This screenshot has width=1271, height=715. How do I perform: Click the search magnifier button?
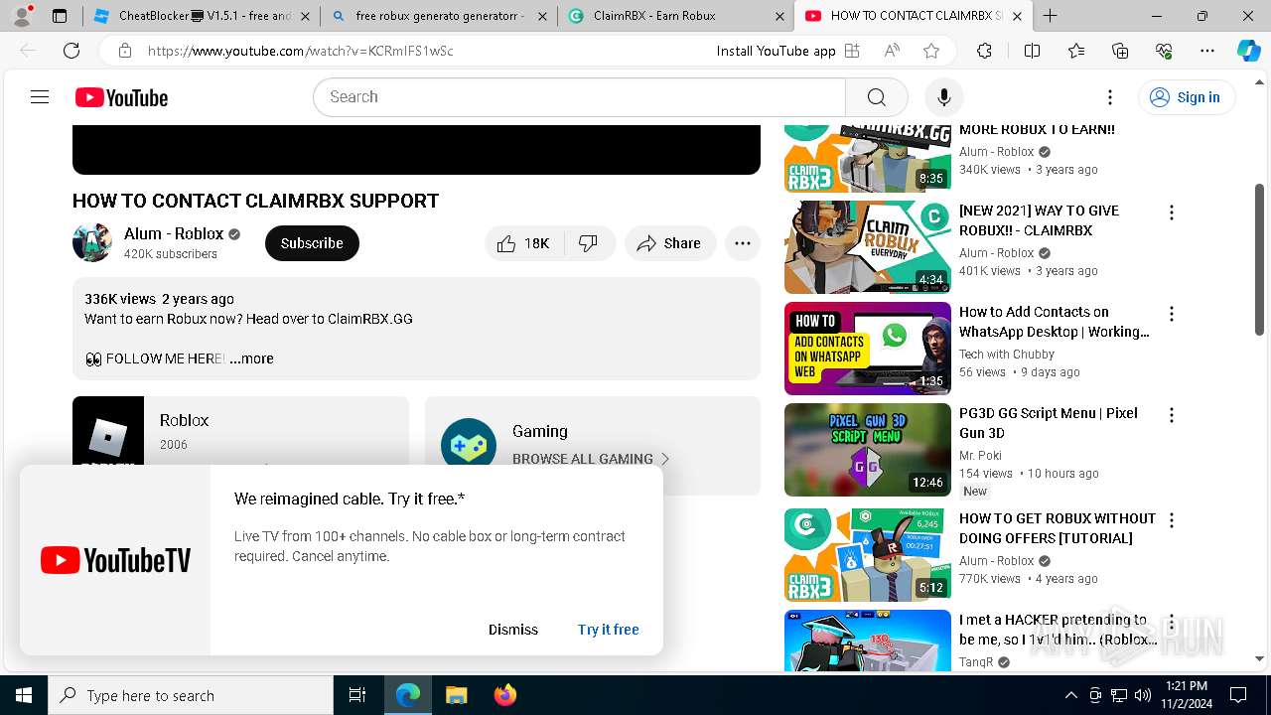[876, 97]
